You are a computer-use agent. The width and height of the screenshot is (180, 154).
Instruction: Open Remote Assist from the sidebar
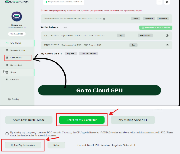click(17, 50)
